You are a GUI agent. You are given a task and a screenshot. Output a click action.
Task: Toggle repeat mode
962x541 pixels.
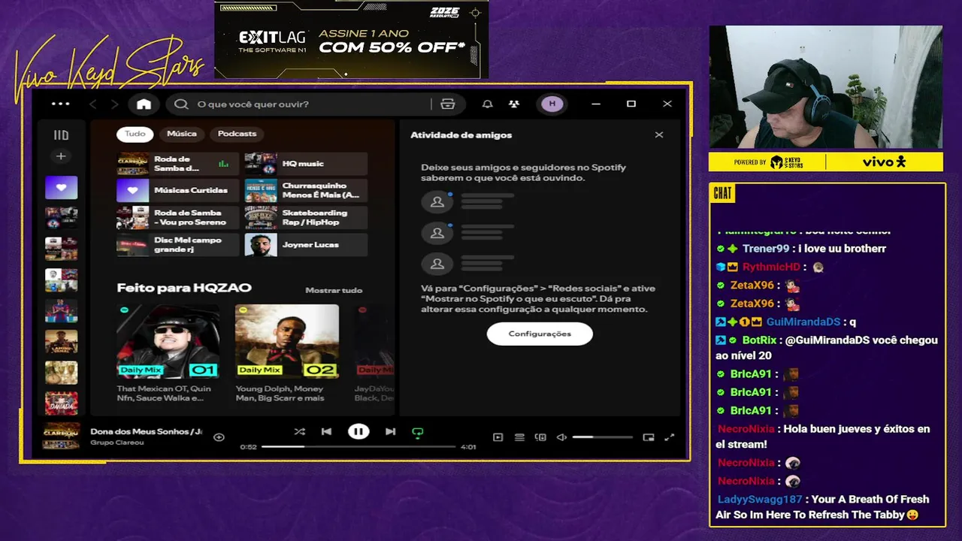(418, 432)
